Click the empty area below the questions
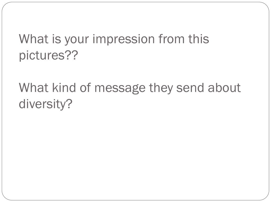The image size is (271, 203). (135, 152)
